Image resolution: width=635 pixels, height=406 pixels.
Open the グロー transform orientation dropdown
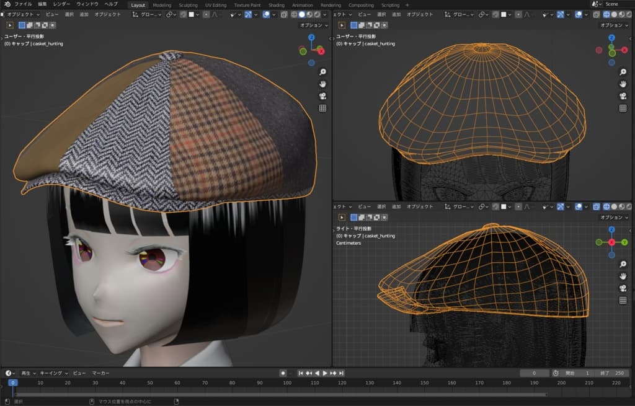click(x=148, y=14)
